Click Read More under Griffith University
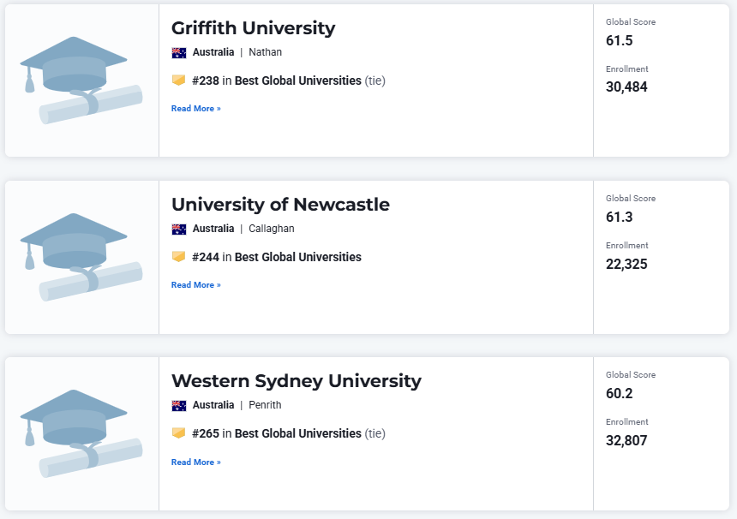737x519 pixels. 195,109
